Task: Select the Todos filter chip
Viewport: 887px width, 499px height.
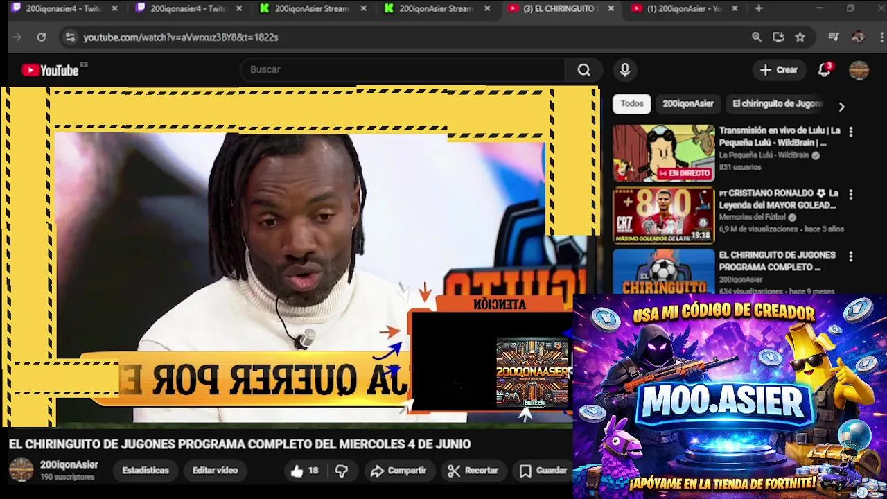Action: coord(632,103)
